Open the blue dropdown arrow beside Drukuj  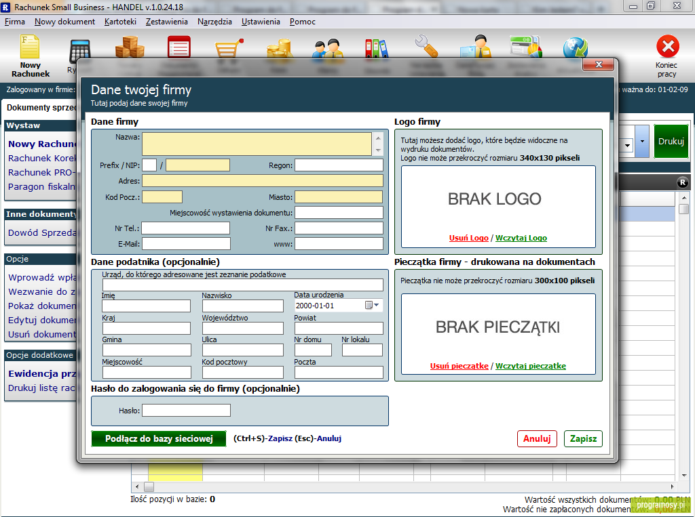tap(642, 141)
